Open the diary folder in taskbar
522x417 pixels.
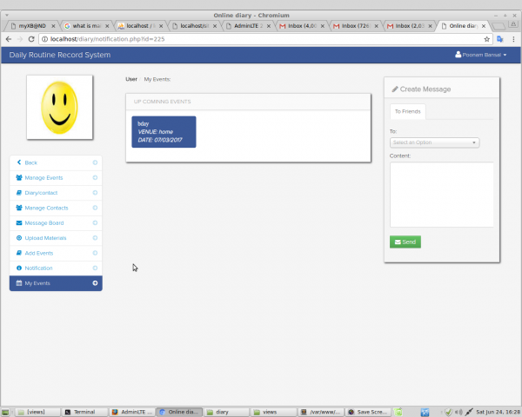tap(226, 412)
